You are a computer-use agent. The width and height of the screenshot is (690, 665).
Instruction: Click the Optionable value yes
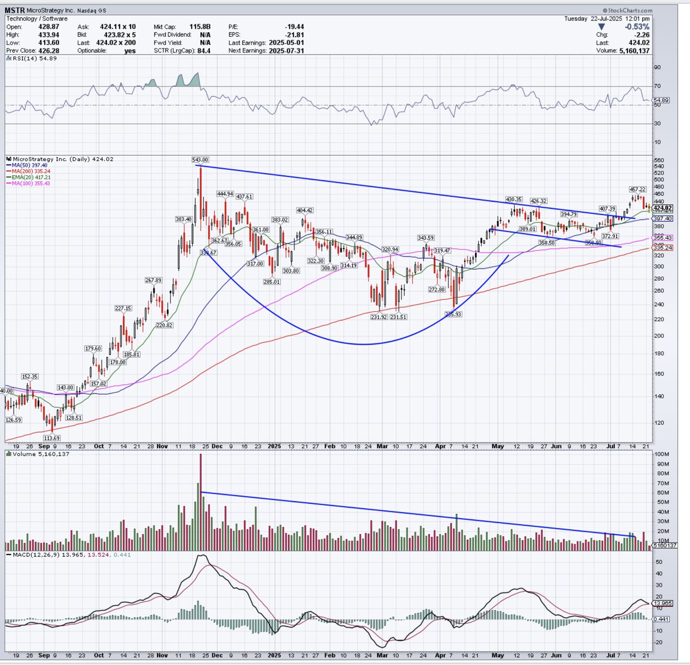(131, 51)
